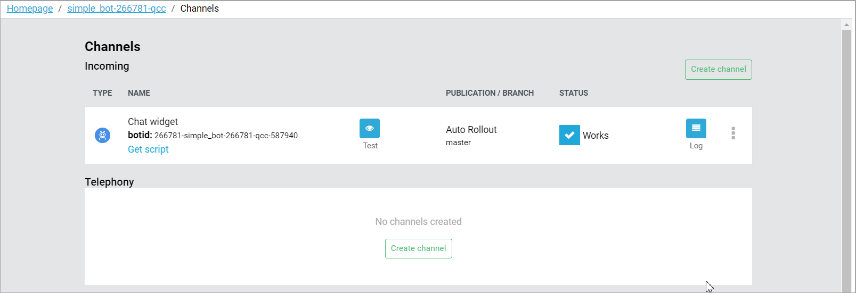856x293 pixels.
Task: Click Get script link for chat widget
Action: [x=148, y=149]
